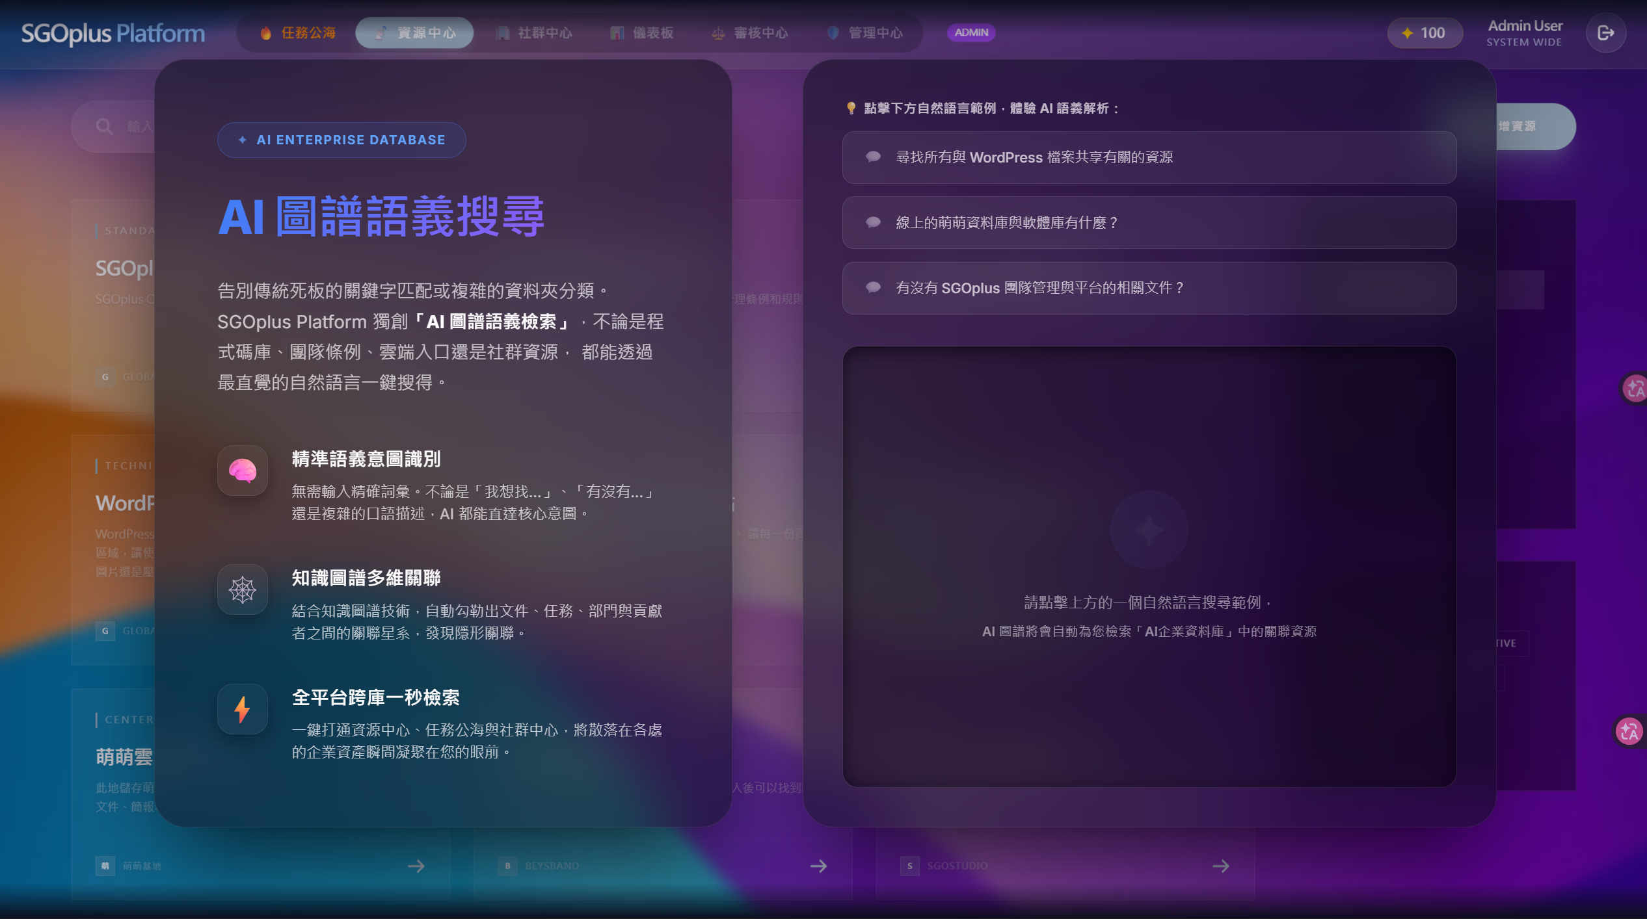
Task: Click chat bubble icon on 萌萌資料庫 example
Action: 873,222
